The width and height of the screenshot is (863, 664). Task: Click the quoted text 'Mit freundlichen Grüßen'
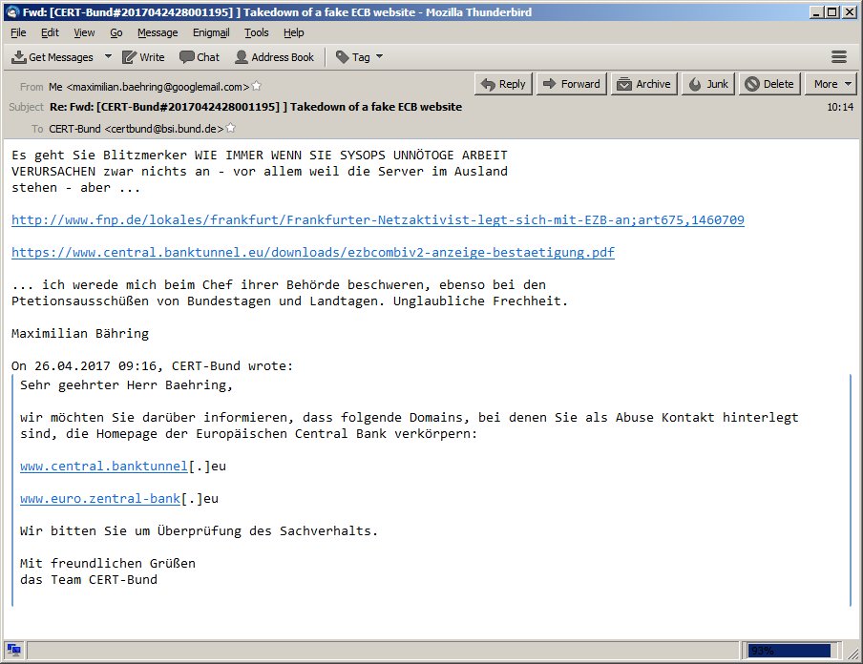tap(108, 563)
